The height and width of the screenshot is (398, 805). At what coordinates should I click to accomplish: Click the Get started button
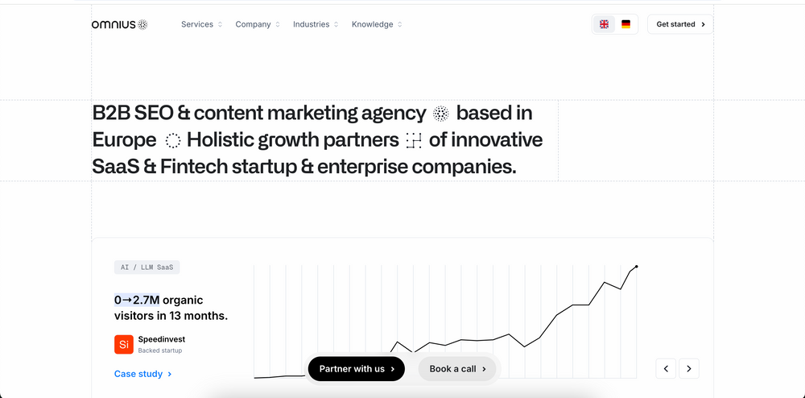(680, 24)
